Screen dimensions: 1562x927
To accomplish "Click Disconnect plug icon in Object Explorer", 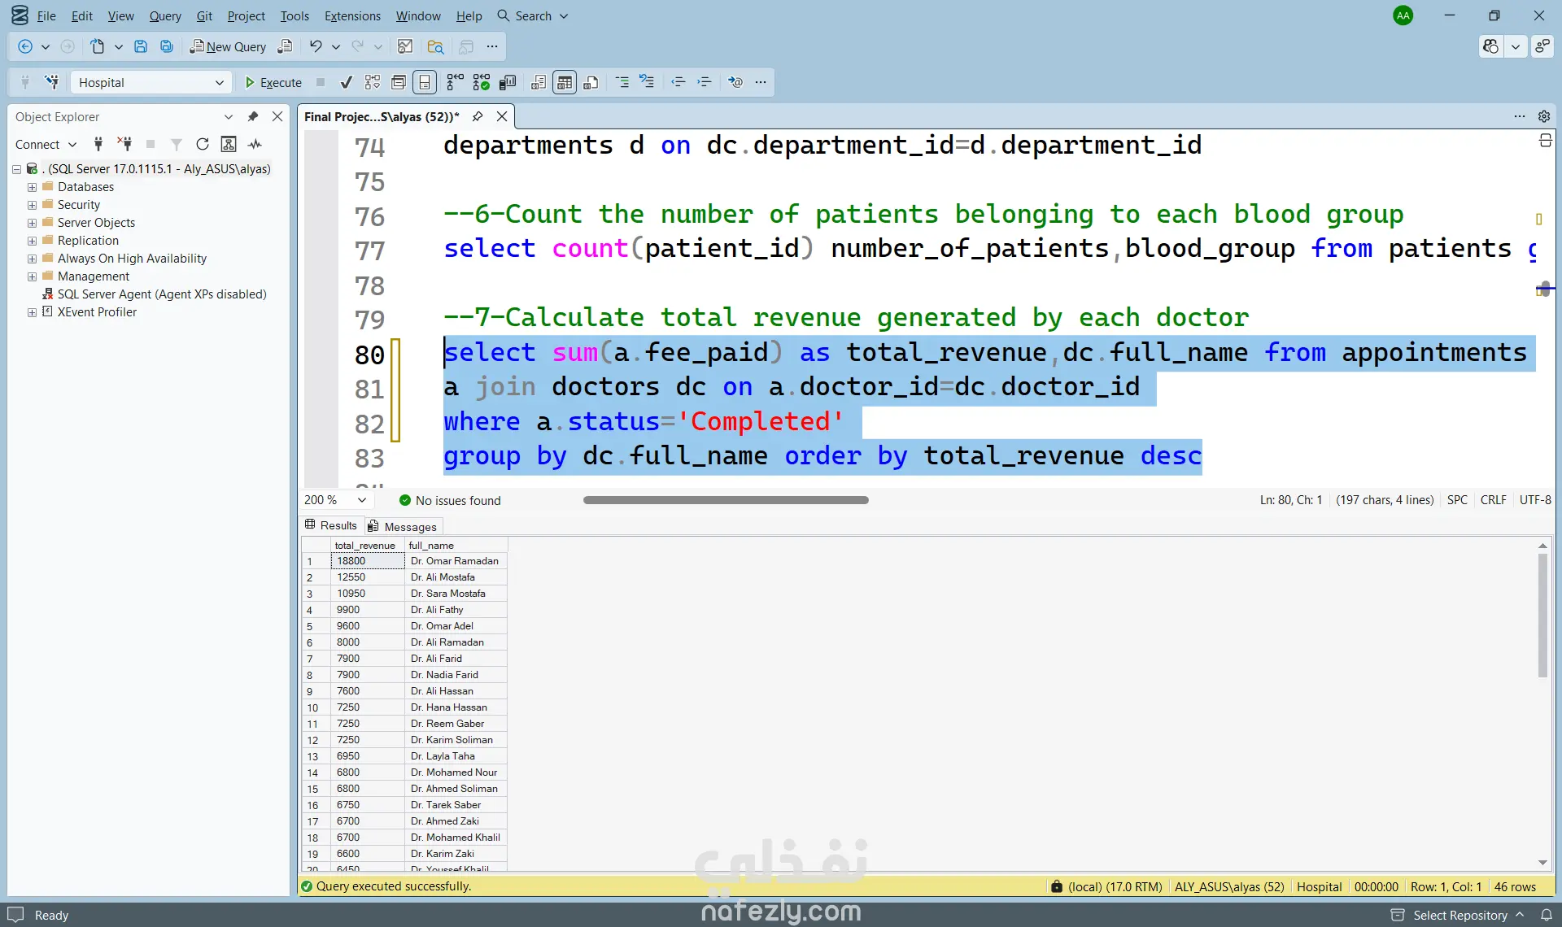I will coord(124,144).
